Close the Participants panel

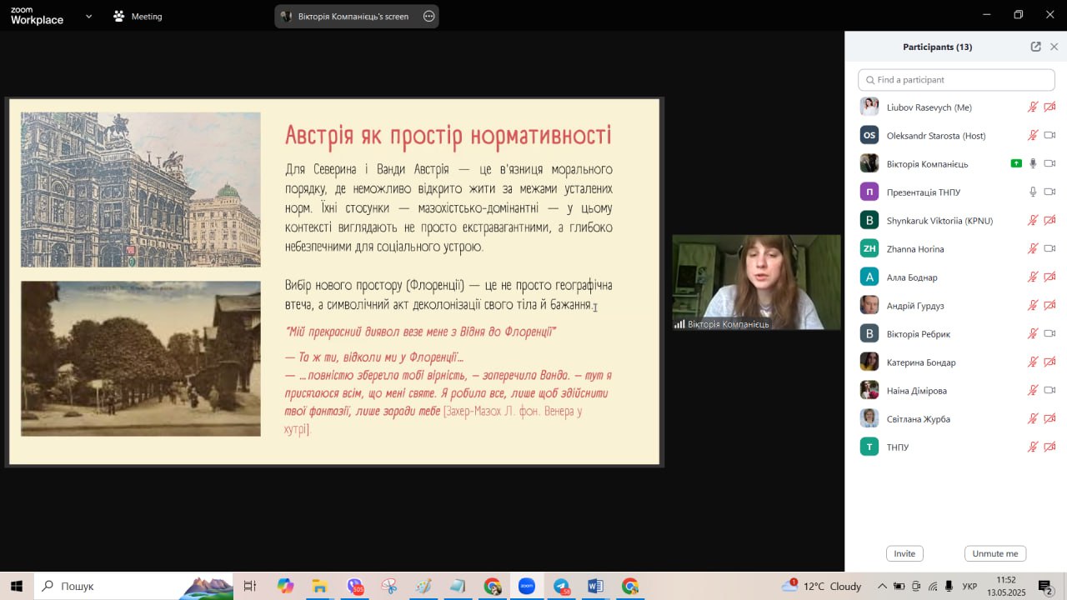click(x=1054, y=47)
